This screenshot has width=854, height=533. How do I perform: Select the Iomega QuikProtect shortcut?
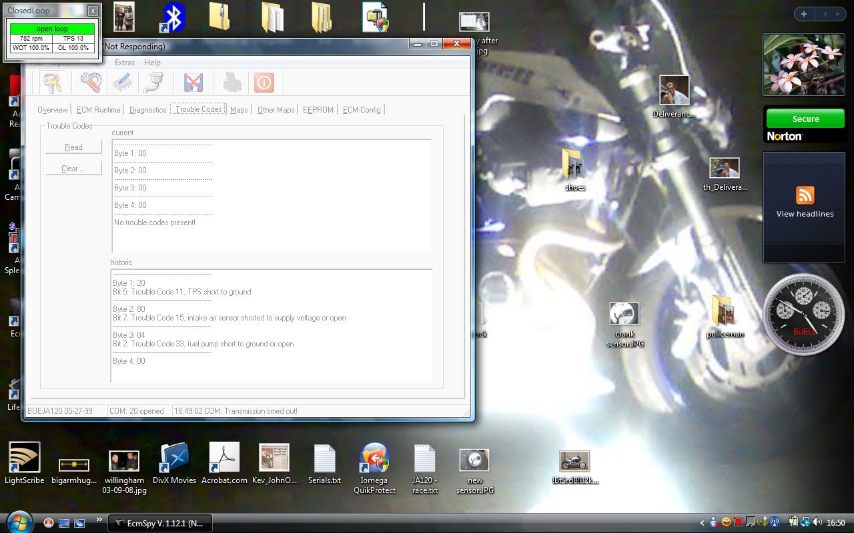374,468
